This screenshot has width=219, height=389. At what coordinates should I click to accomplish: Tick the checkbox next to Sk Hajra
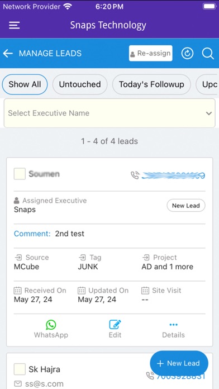pyautogui.click(x=20, y=369)
